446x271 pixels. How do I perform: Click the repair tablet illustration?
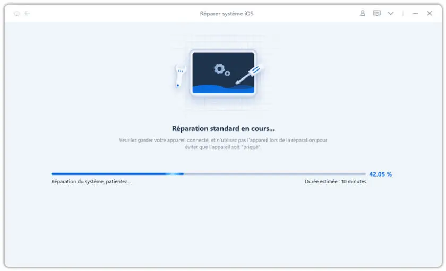[224, 73]
